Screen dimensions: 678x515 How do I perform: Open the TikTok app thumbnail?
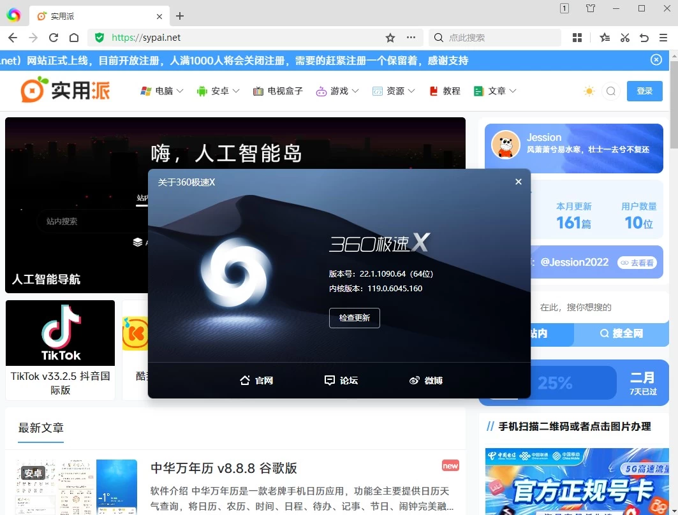60,333
